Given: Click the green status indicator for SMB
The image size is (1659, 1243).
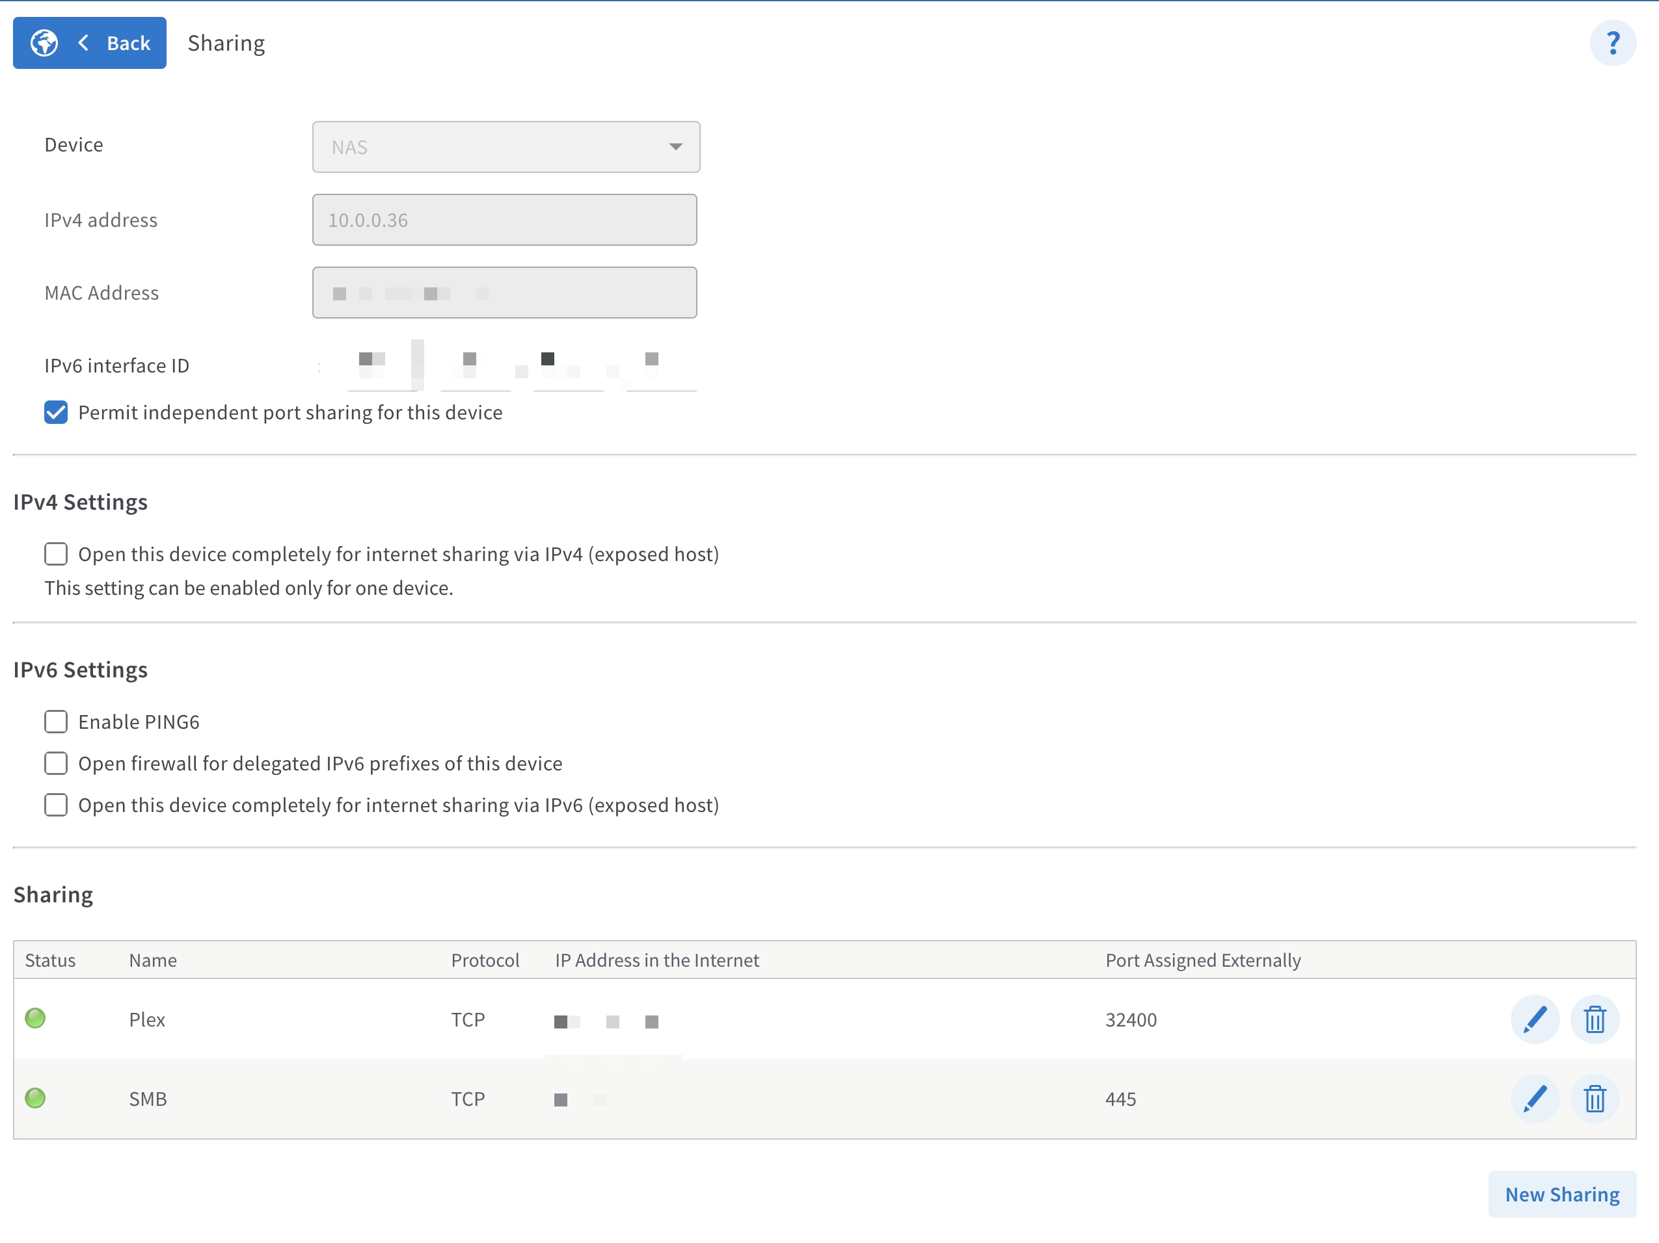Looking at the screenshot, I should click(35, 1097).
